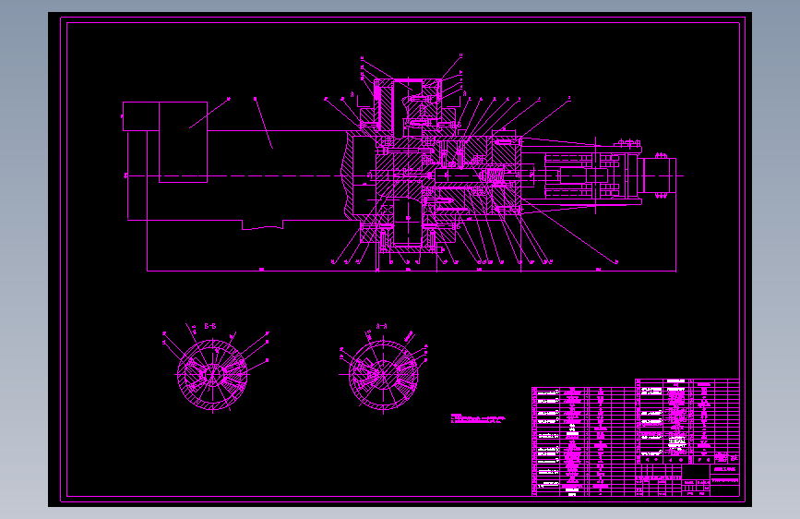Pick the B-B circular cross-section view
800x519 pixels.
coord(212,375)
